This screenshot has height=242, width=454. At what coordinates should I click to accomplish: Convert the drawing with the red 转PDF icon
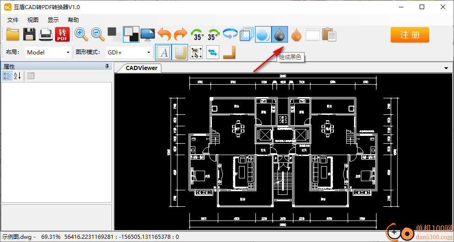pyautogui.click(x=62, y=34)
